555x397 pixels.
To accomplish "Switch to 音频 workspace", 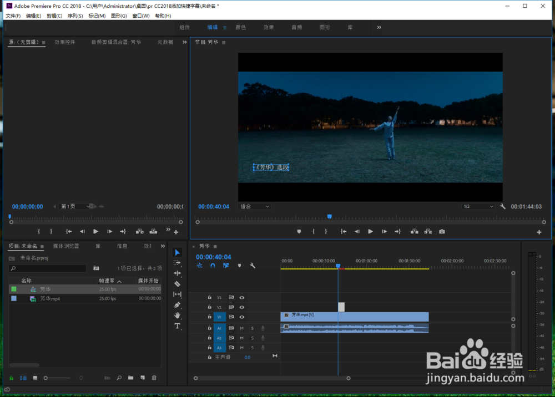I will point(296,27).
